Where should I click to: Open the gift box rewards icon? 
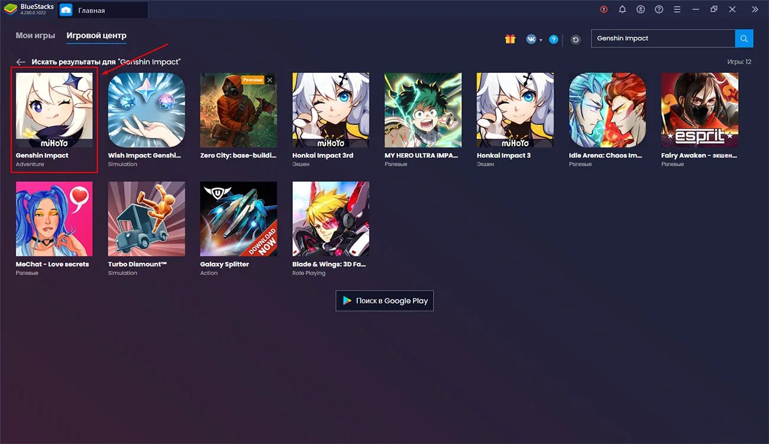point(510,39)
